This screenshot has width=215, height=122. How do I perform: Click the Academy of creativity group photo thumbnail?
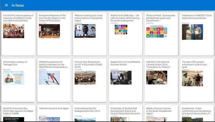coord(13,31)
